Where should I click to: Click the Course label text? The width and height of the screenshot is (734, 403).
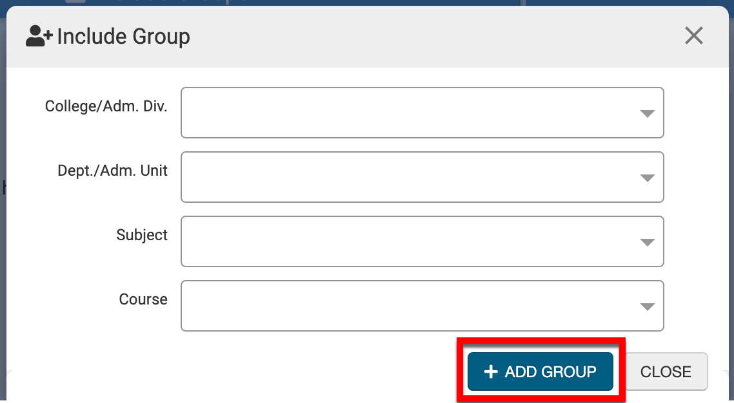pos(143,299)
